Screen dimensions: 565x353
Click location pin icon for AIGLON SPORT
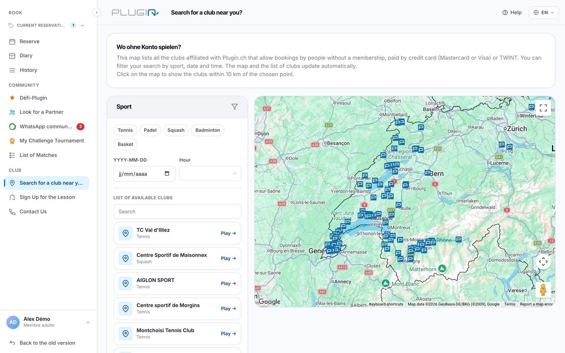pyautogui.click(x=125, y=283)
